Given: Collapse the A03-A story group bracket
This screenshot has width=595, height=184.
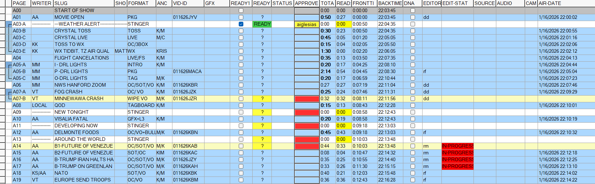Looking at the screenshot, I should click(x=9, y=24).
